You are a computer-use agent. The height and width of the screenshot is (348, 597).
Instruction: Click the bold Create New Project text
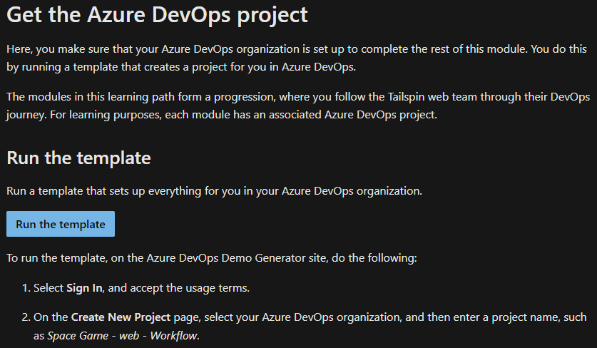[x=121, y=316]
